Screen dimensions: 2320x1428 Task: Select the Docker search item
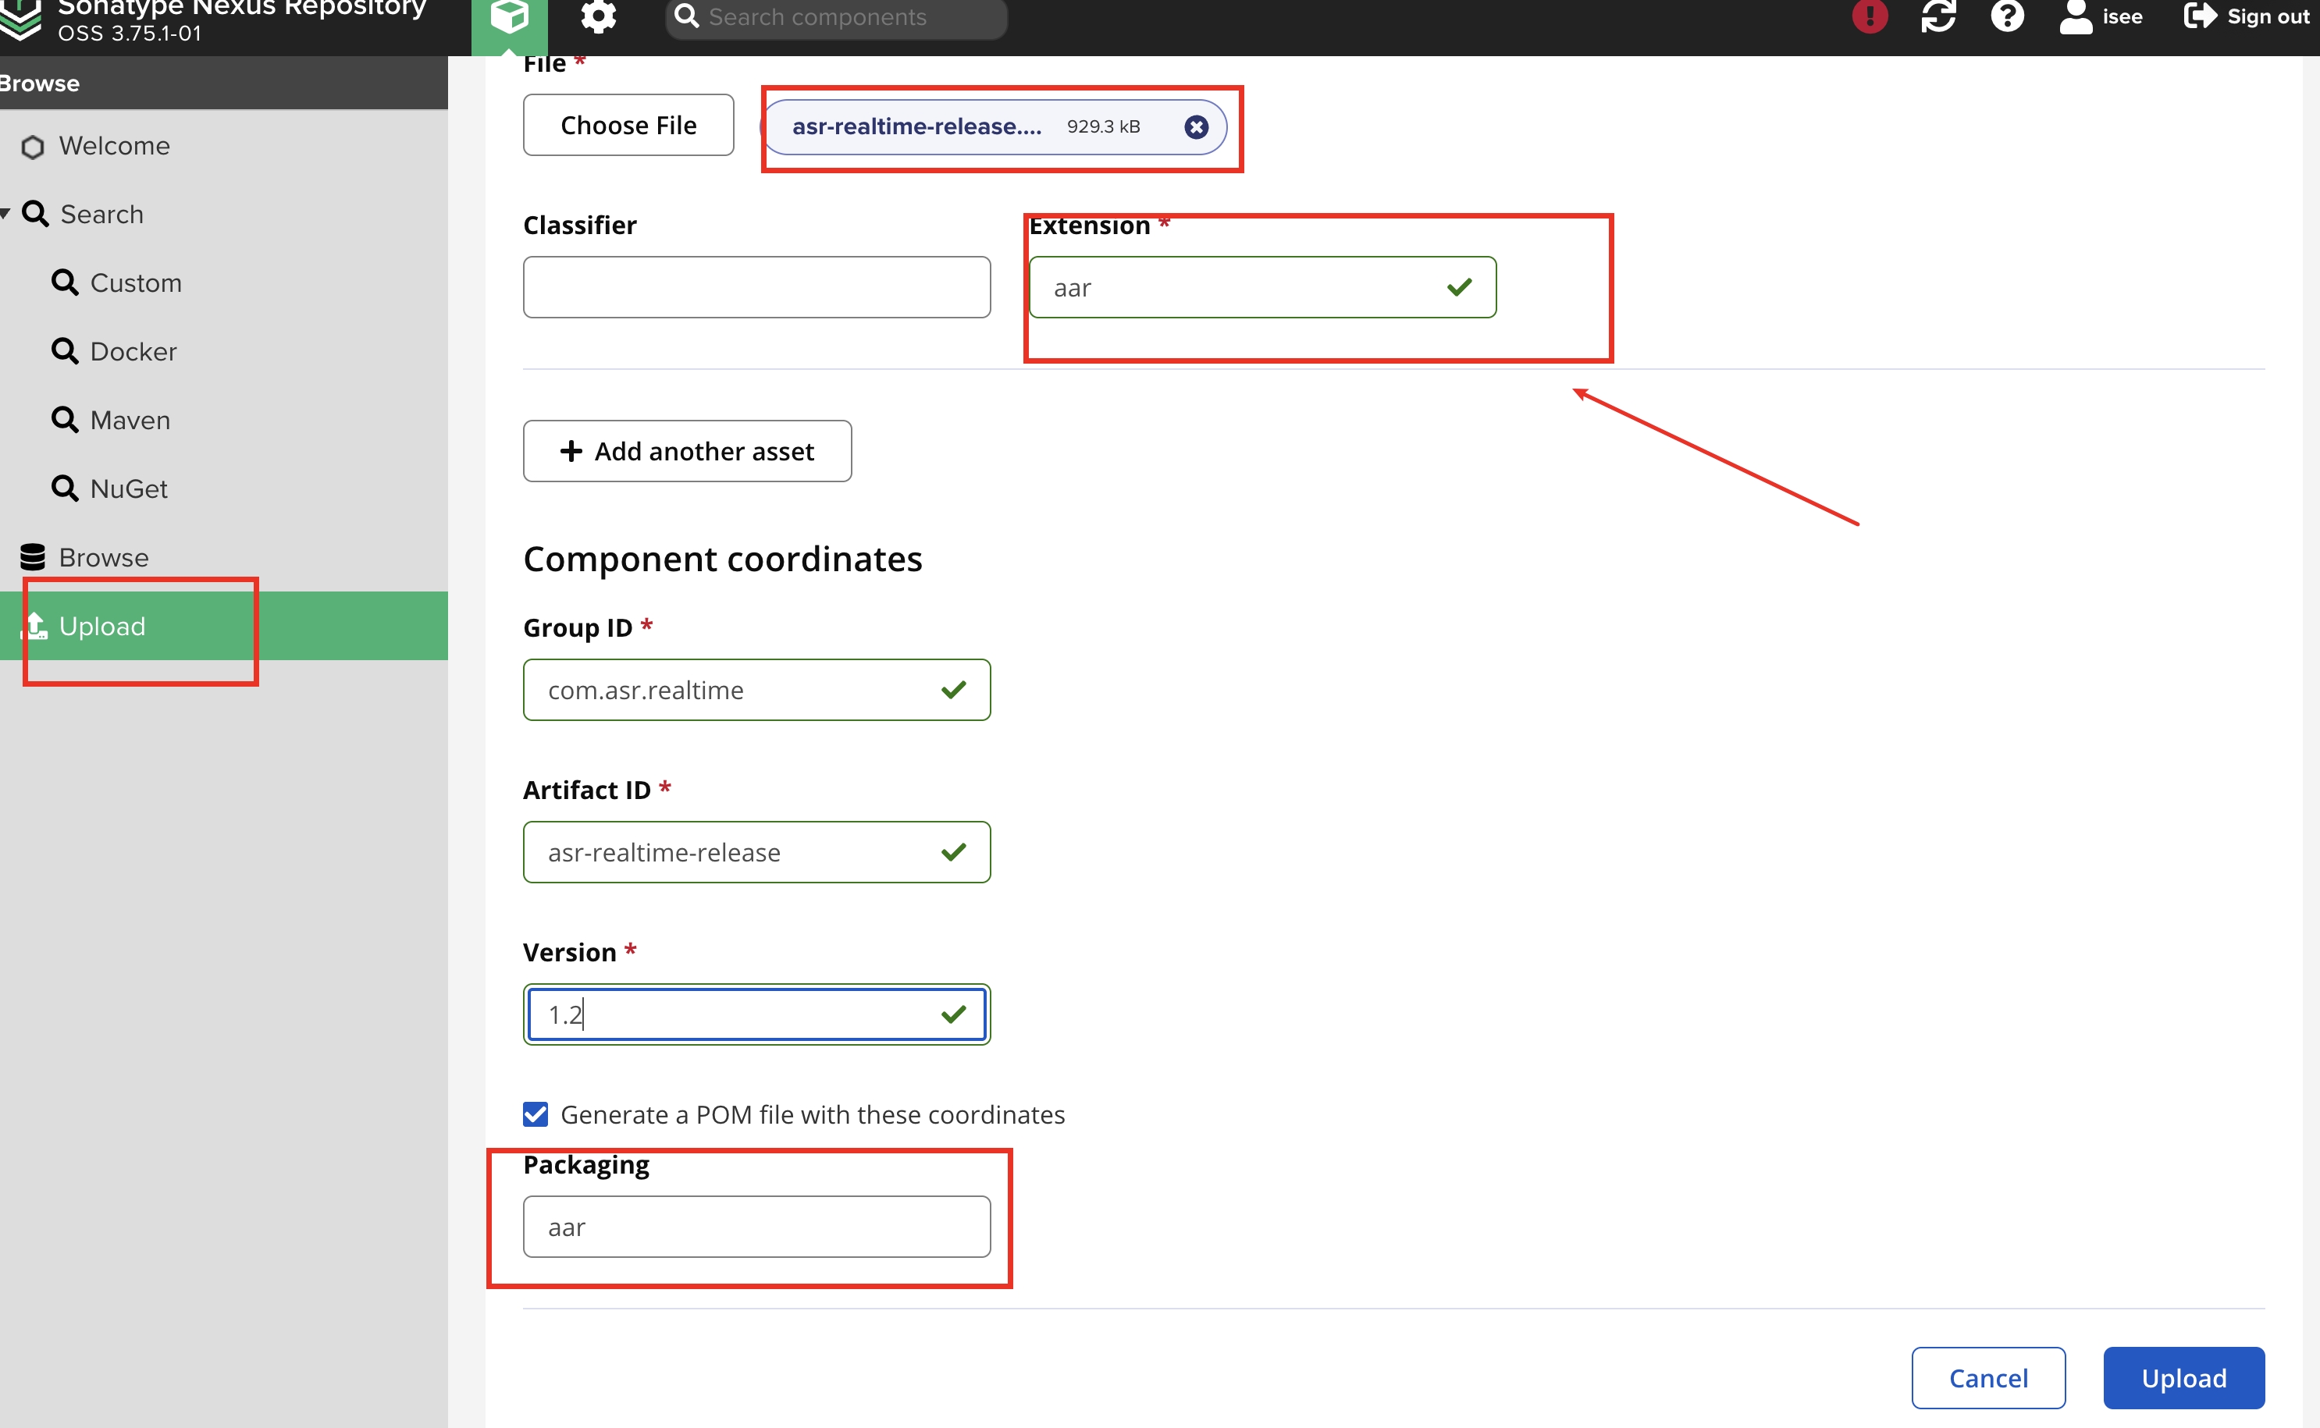[x=132, y=351]
